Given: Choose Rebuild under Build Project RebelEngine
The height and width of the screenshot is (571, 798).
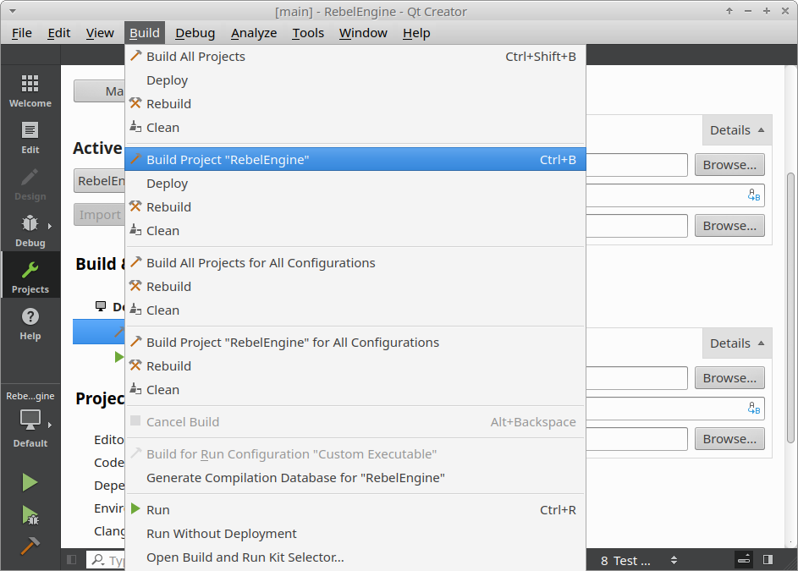Looking at the screenshot, I should [x=355, y=207].
